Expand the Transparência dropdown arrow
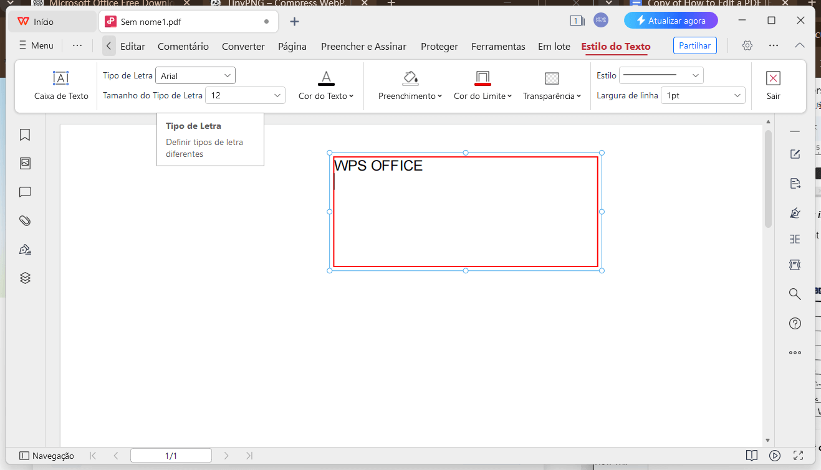This screenshot has height=470, width=821. click(579, 96)
